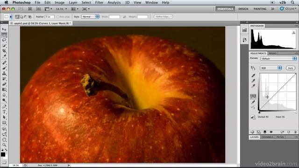Image resolution: width=299 pixels, height=168 pixels.
Task: Switch to the Channels tab
Action: 267,137
